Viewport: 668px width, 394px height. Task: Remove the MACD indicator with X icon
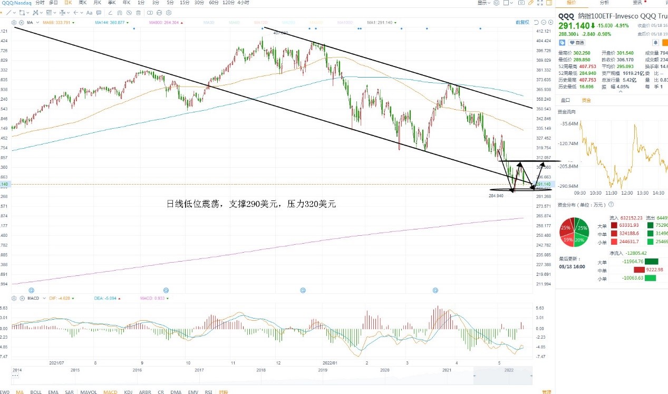(x=22, y=299)
